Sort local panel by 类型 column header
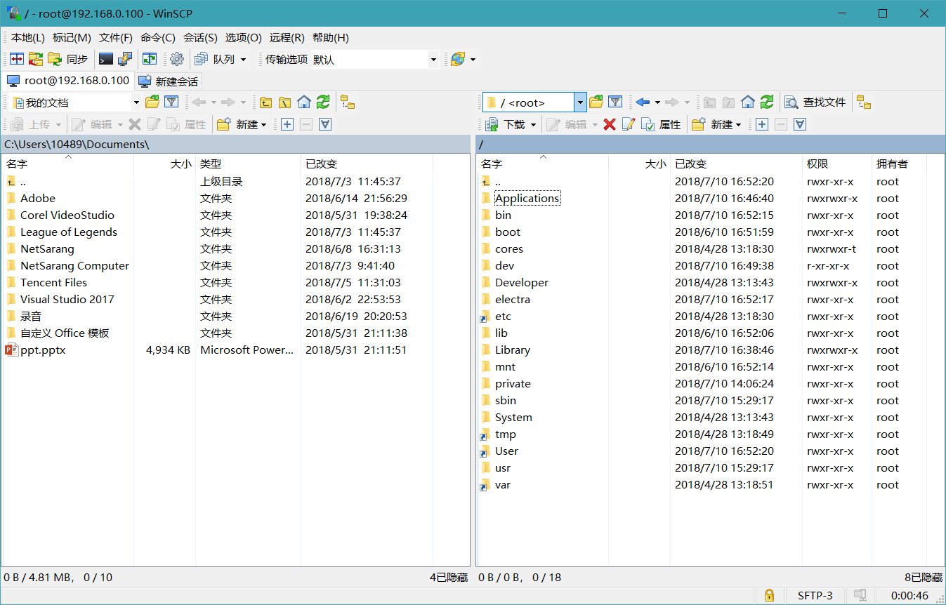Screen dimensions: 946x605 (248, 164)
